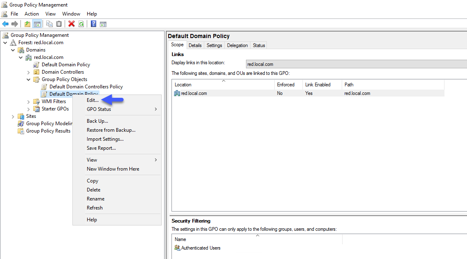Select New Window from Here
The image size is (467, 259).
tap(117, 169)
